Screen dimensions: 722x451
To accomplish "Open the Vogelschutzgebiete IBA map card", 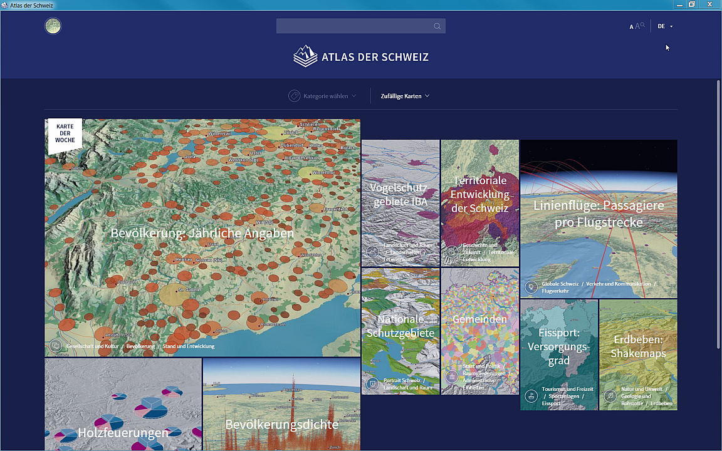I will pos(400,203).
